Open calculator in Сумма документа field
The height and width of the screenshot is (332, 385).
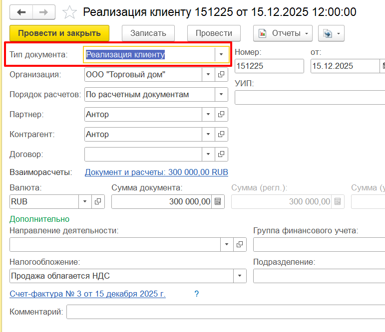click(218, 201)
